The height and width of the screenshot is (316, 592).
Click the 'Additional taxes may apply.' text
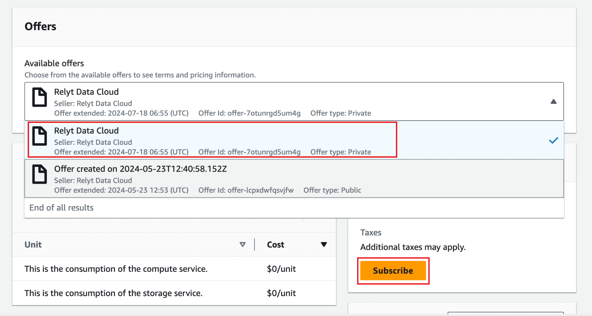point(413,247)
